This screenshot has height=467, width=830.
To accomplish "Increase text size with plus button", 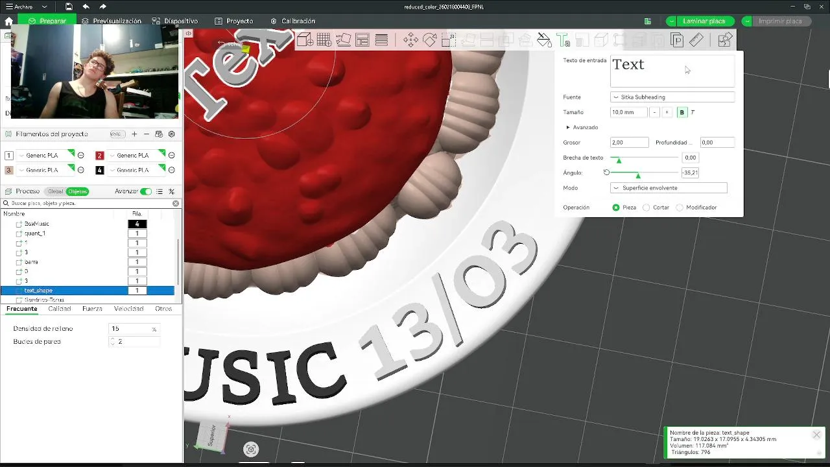I will click(x=667, y=112).
